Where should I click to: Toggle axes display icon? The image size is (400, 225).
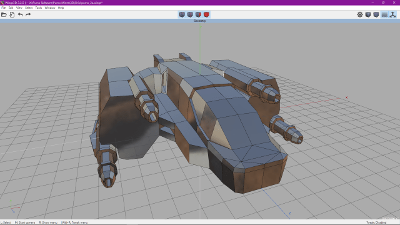click(393, 14)
